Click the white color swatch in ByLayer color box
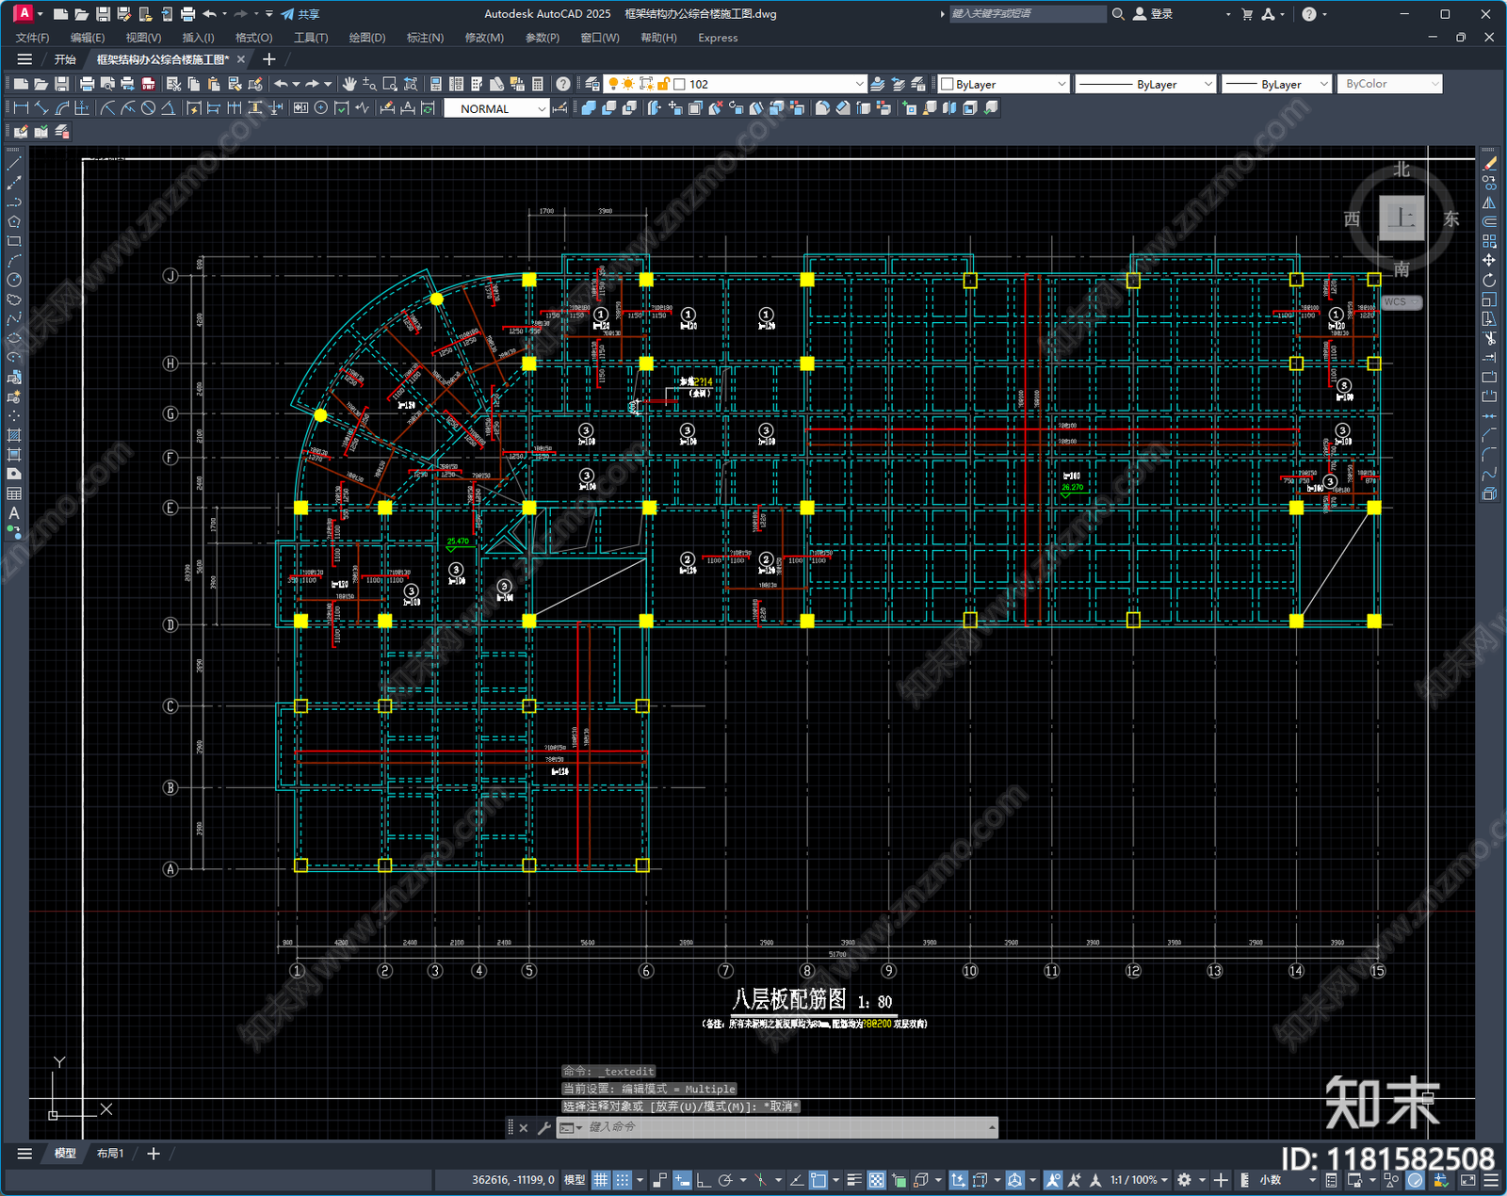 948,84
